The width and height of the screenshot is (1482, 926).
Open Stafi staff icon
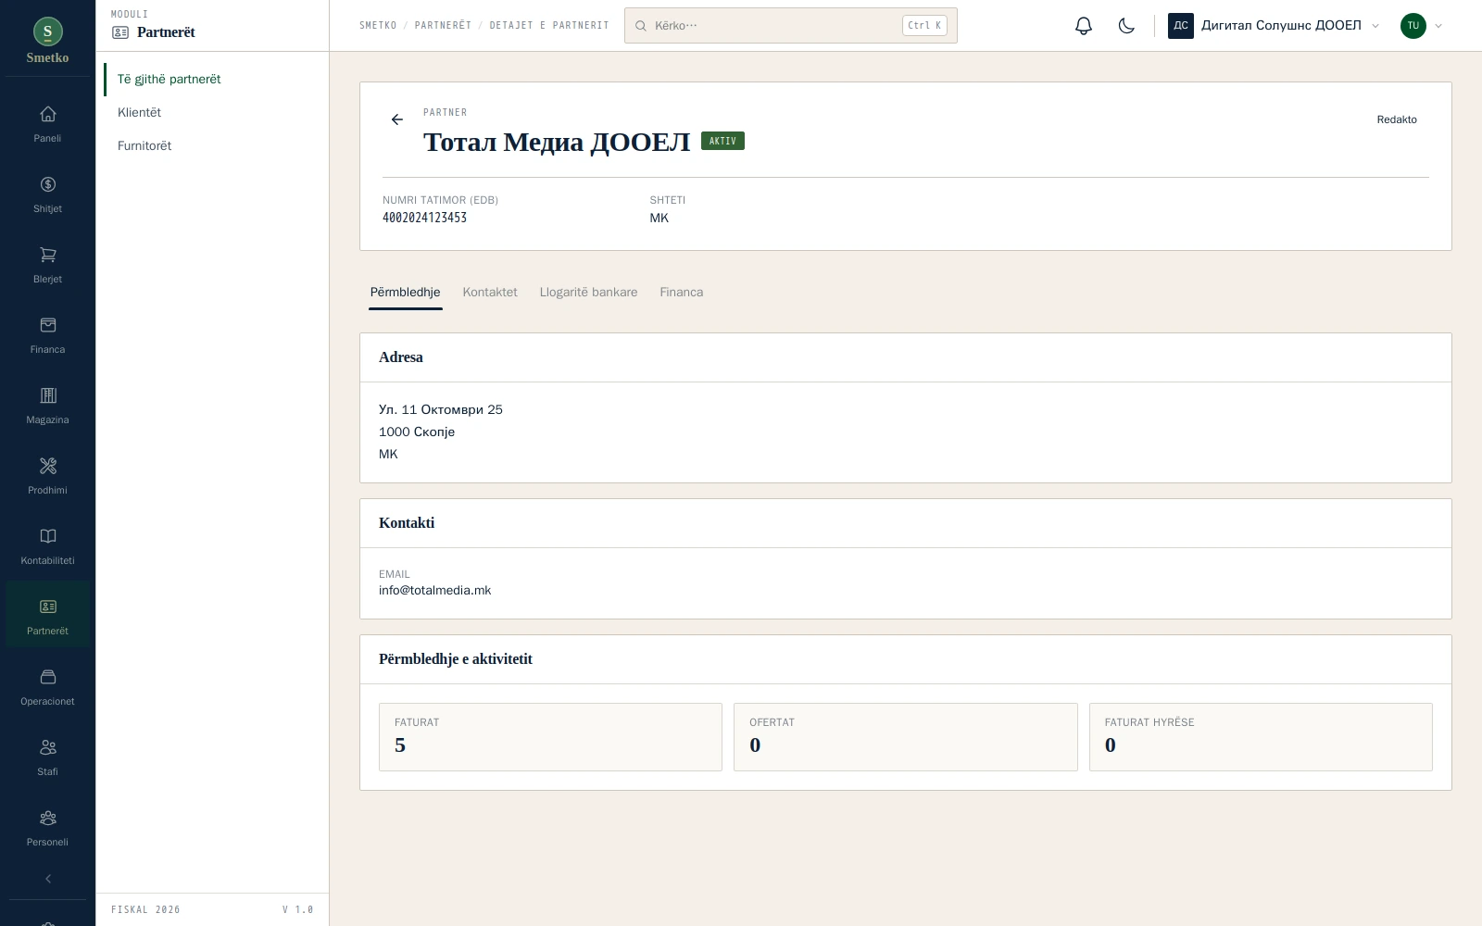click(47, 747)
